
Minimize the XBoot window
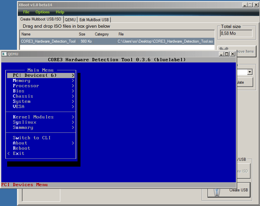point(245,5)
